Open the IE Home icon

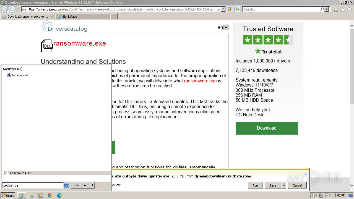336,10
